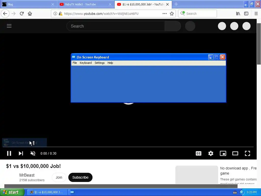Click the page vertical scrollbar thumb
The width and height of the screenshot is (261, 196).
coord(259,44)
